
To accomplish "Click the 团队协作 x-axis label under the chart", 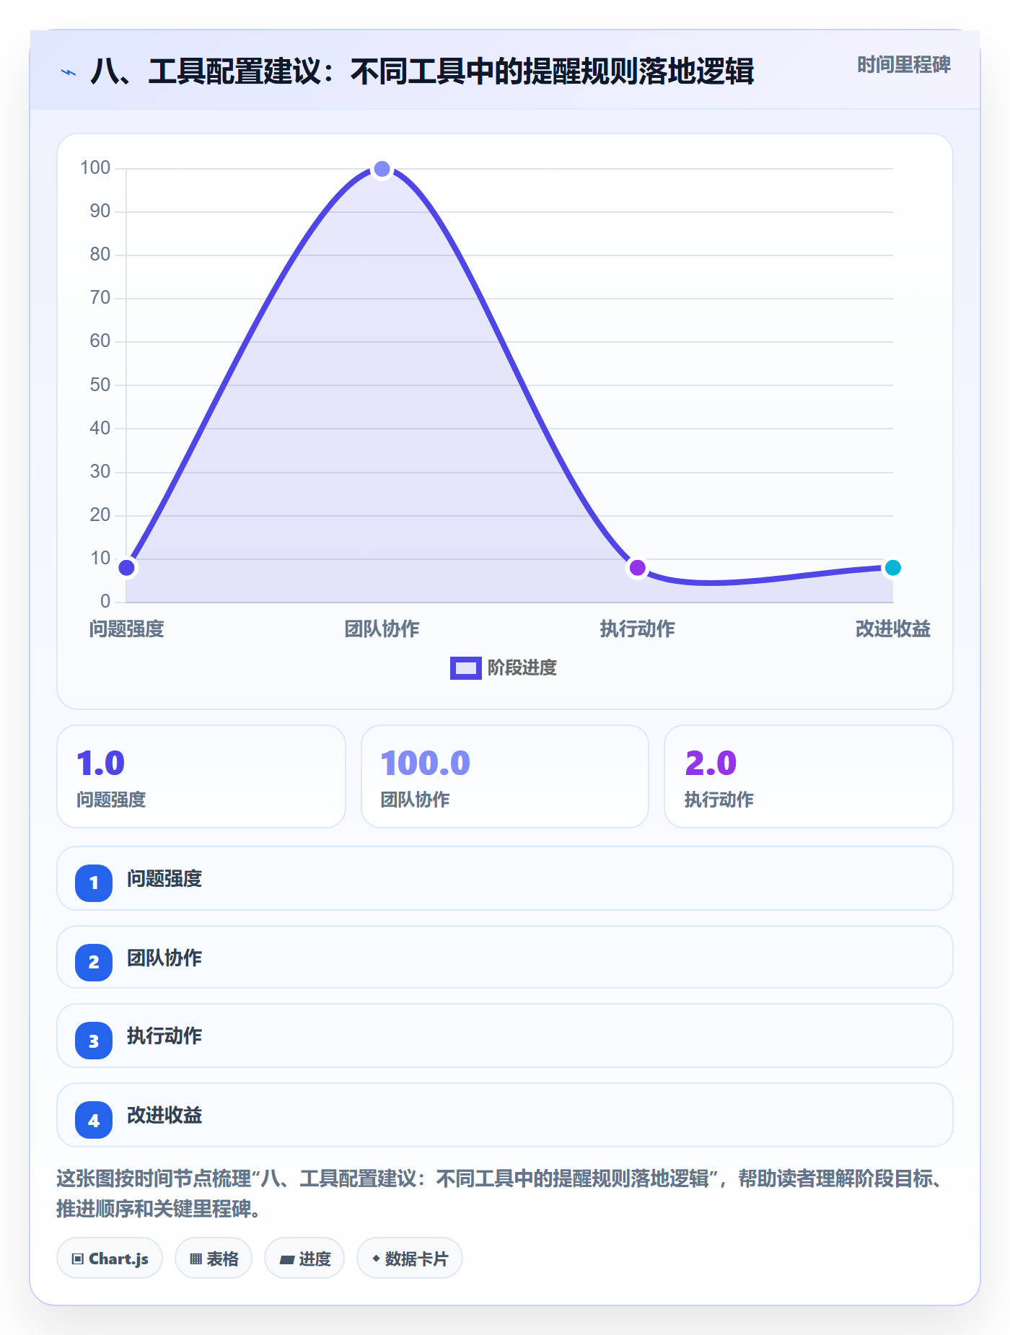I will [x=382, y=629].
